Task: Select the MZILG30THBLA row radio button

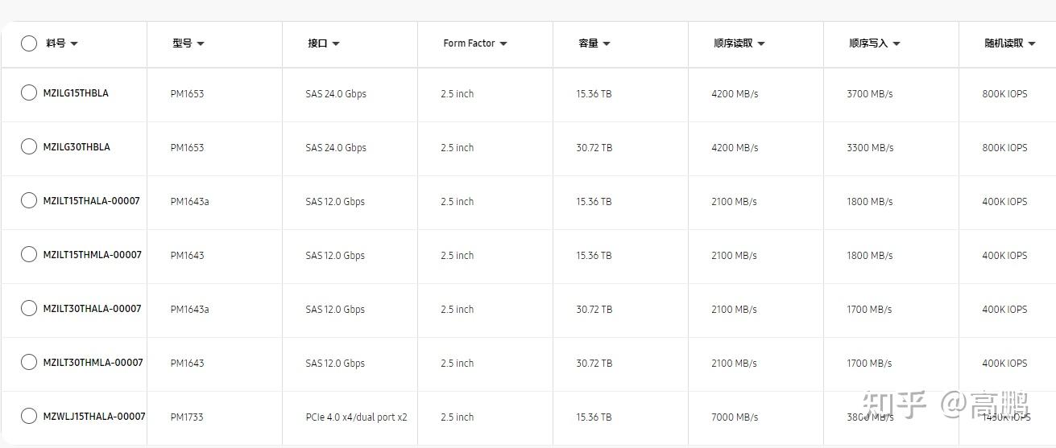Action: (x=29, y=147)
